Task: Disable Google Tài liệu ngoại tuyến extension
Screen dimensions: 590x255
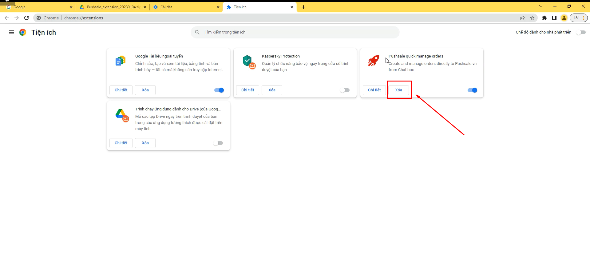Action: [x=219, y=90]
